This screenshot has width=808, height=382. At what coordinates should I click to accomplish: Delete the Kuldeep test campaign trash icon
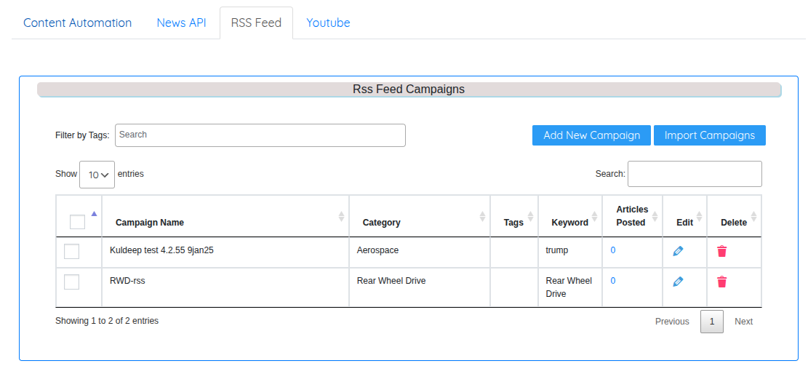coord(721,251)
